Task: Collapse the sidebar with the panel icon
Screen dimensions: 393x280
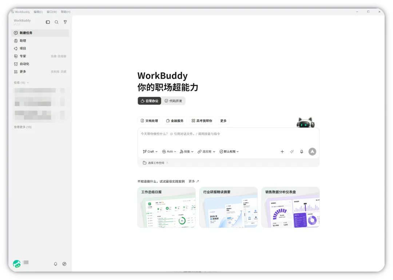Action: (48, 22)
